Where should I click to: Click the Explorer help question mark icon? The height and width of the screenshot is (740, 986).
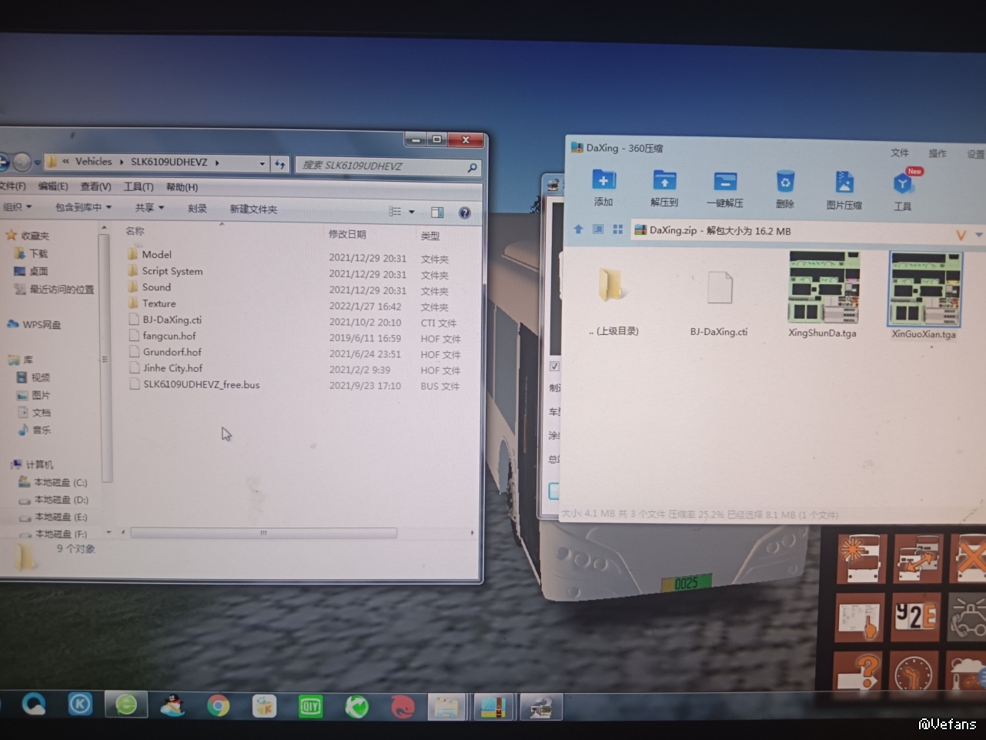pyautogui.click(x=464, y=213)
